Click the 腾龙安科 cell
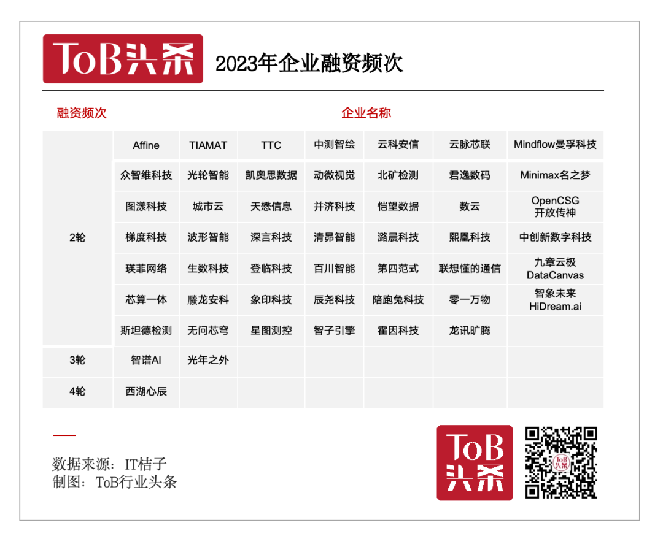 [208, 300]
